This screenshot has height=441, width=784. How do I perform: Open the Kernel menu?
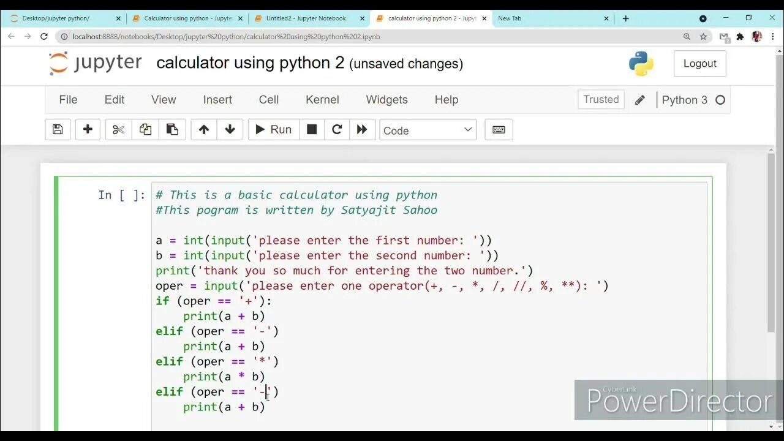[x=322, y=99]
